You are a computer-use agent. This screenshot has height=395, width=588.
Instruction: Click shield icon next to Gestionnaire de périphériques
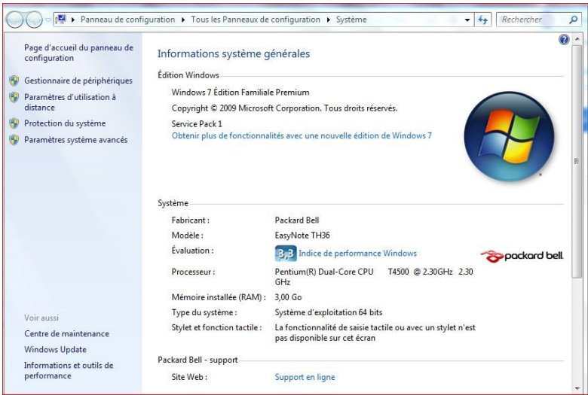pos(14,81)
